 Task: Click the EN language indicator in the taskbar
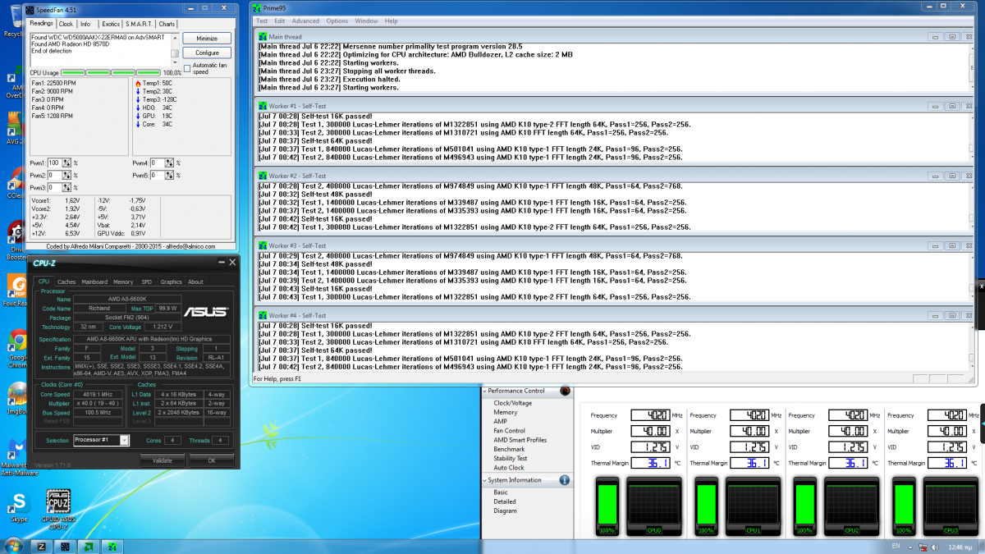(x=896, y=546)
